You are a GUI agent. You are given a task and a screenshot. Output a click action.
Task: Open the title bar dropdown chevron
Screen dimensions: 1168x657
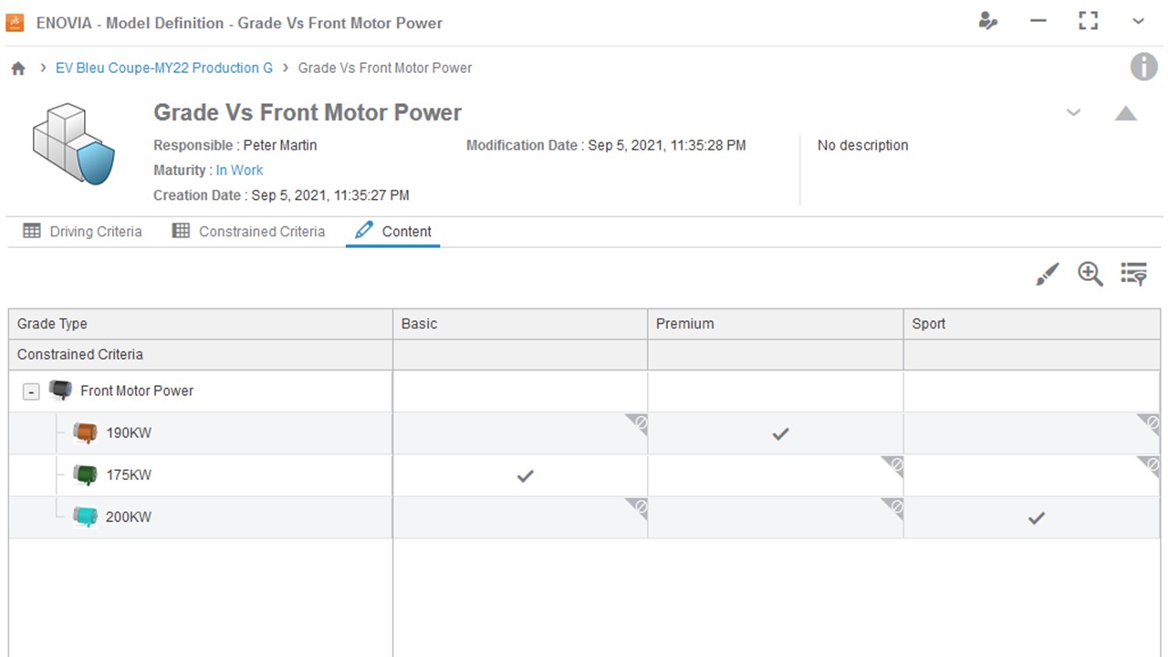[1138, 21]
